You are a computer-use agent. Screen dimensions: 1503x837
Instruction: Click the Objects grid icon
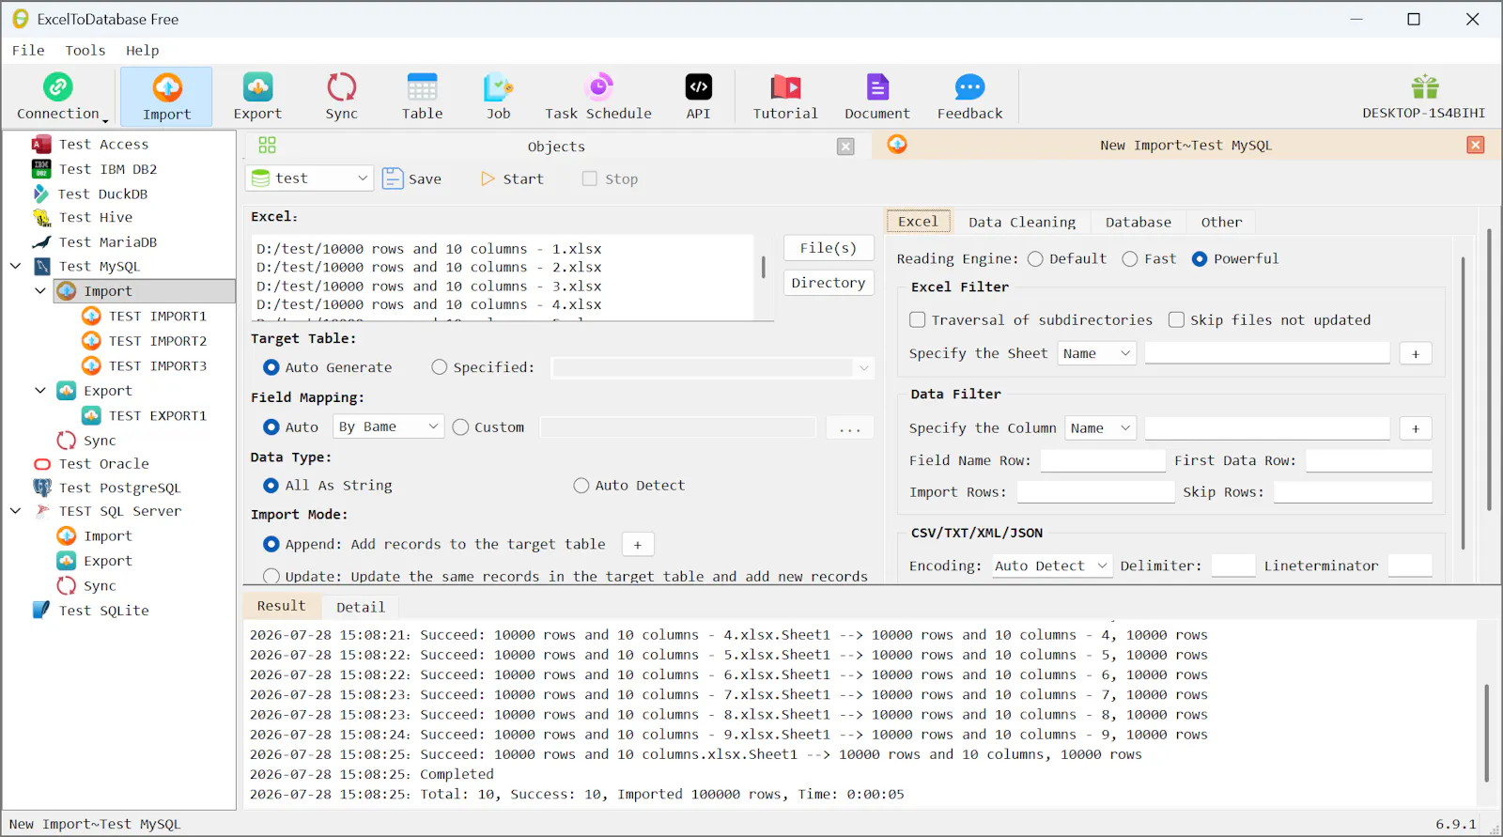[x=268, y=145]
